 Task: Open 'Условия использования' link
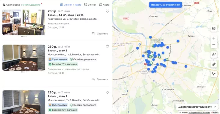tap(199, 113)
